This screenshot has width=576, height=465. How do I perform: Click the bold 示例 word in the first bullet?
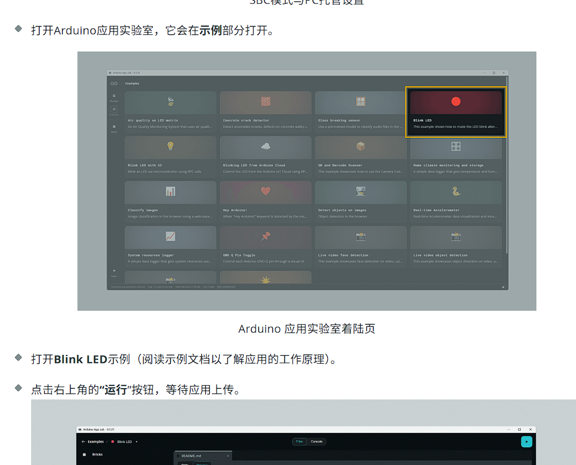(211, 30)
